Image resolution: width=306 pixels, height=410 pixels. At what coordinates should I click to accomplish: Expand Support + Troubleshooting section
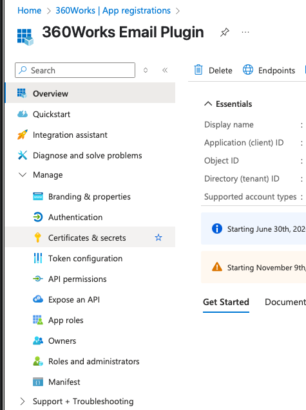point(23,401)
